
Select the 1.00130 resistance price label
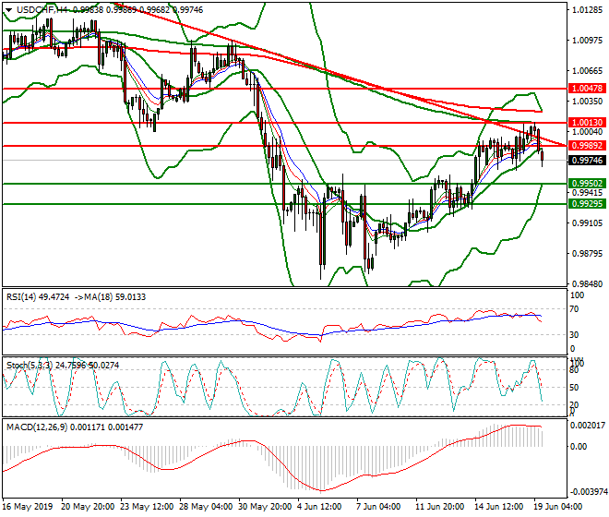587,123
